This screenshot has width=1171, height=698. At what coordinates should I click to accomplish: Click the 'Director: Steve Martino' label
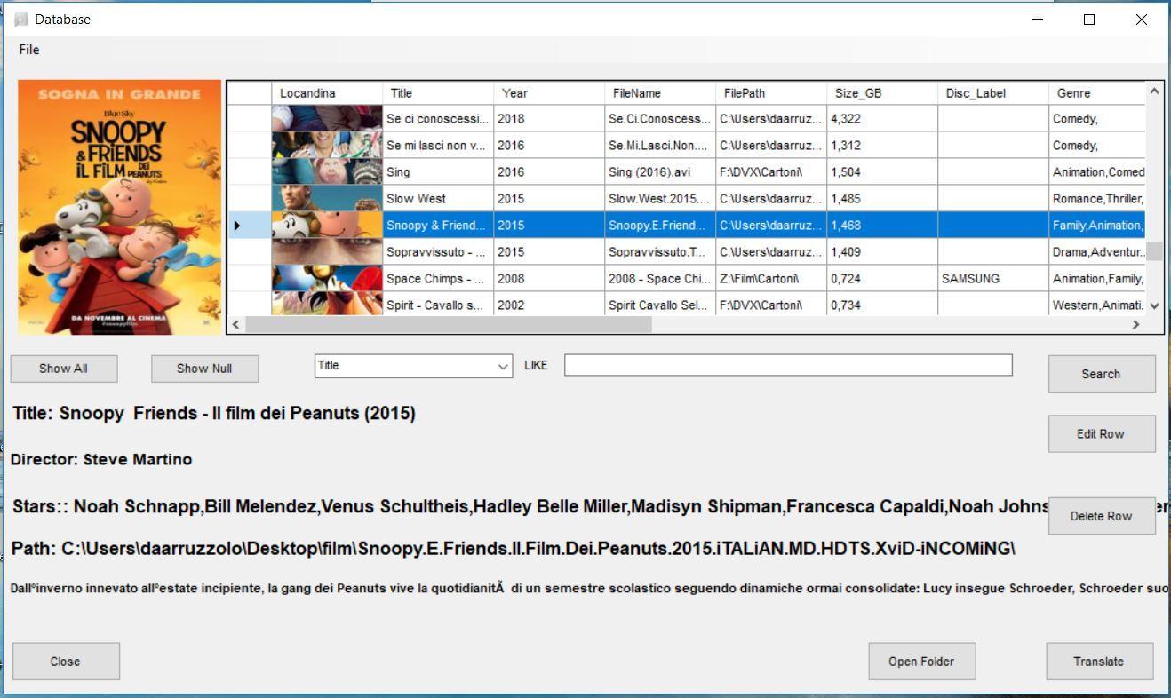tap(101, 459)
